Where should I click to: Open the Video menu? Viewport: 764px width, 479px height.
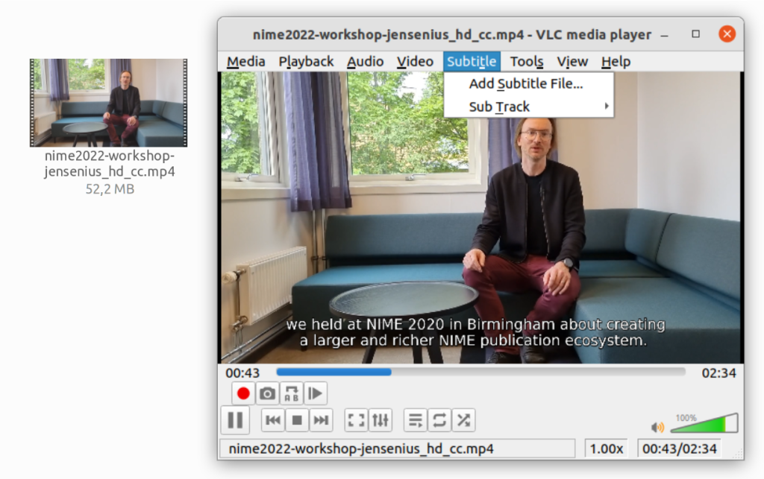(415, 62)
